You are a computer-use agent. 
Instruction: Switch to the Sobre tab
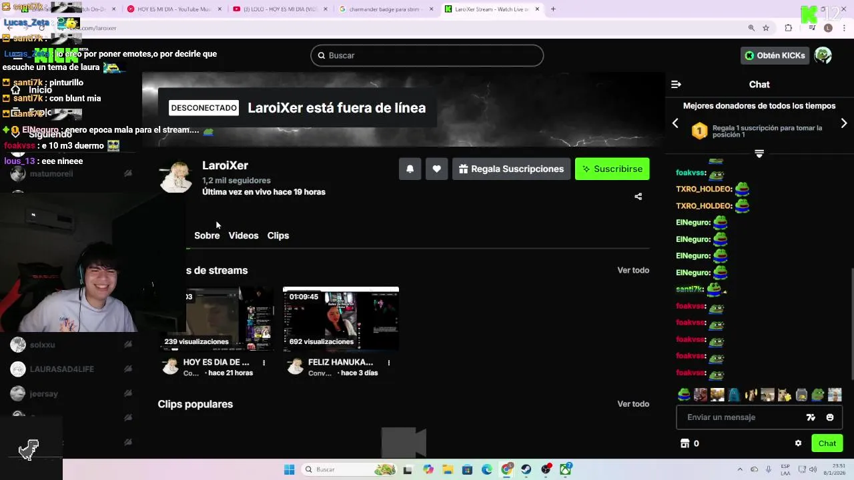tap(207, 235)
